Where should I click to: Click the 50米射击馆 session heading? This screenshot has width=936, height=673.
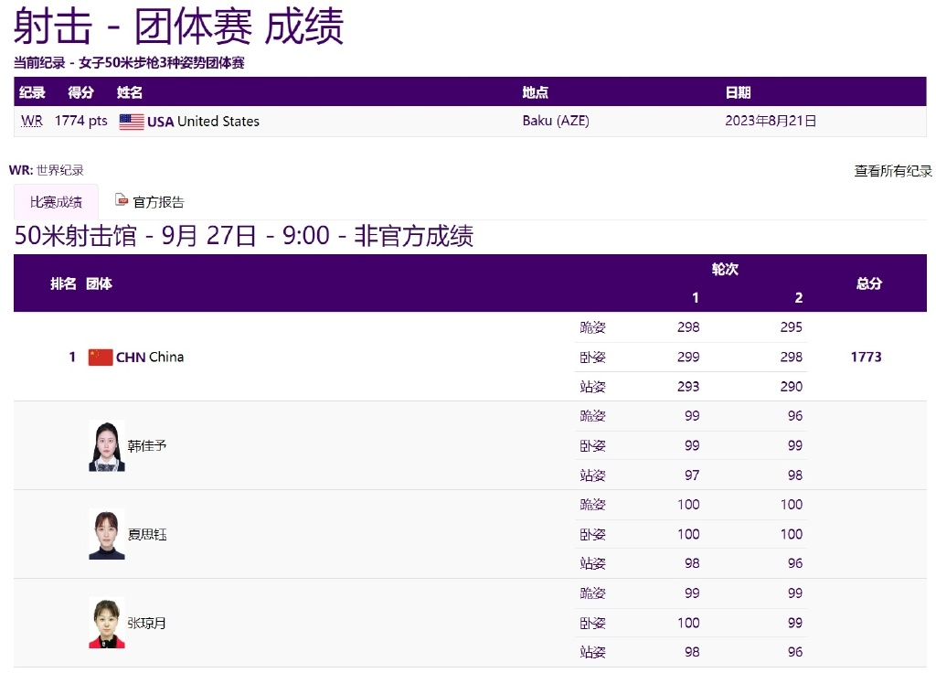click(243, 236)
